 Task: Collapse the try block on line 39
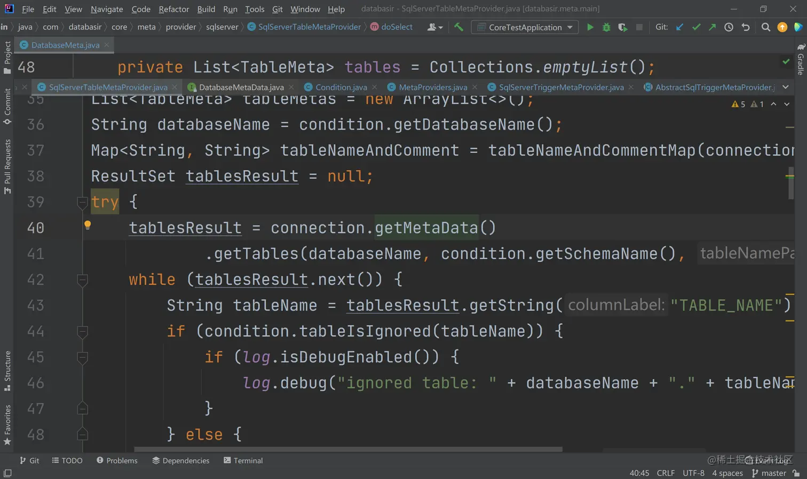pyautogui.click(x=82, y=202)
